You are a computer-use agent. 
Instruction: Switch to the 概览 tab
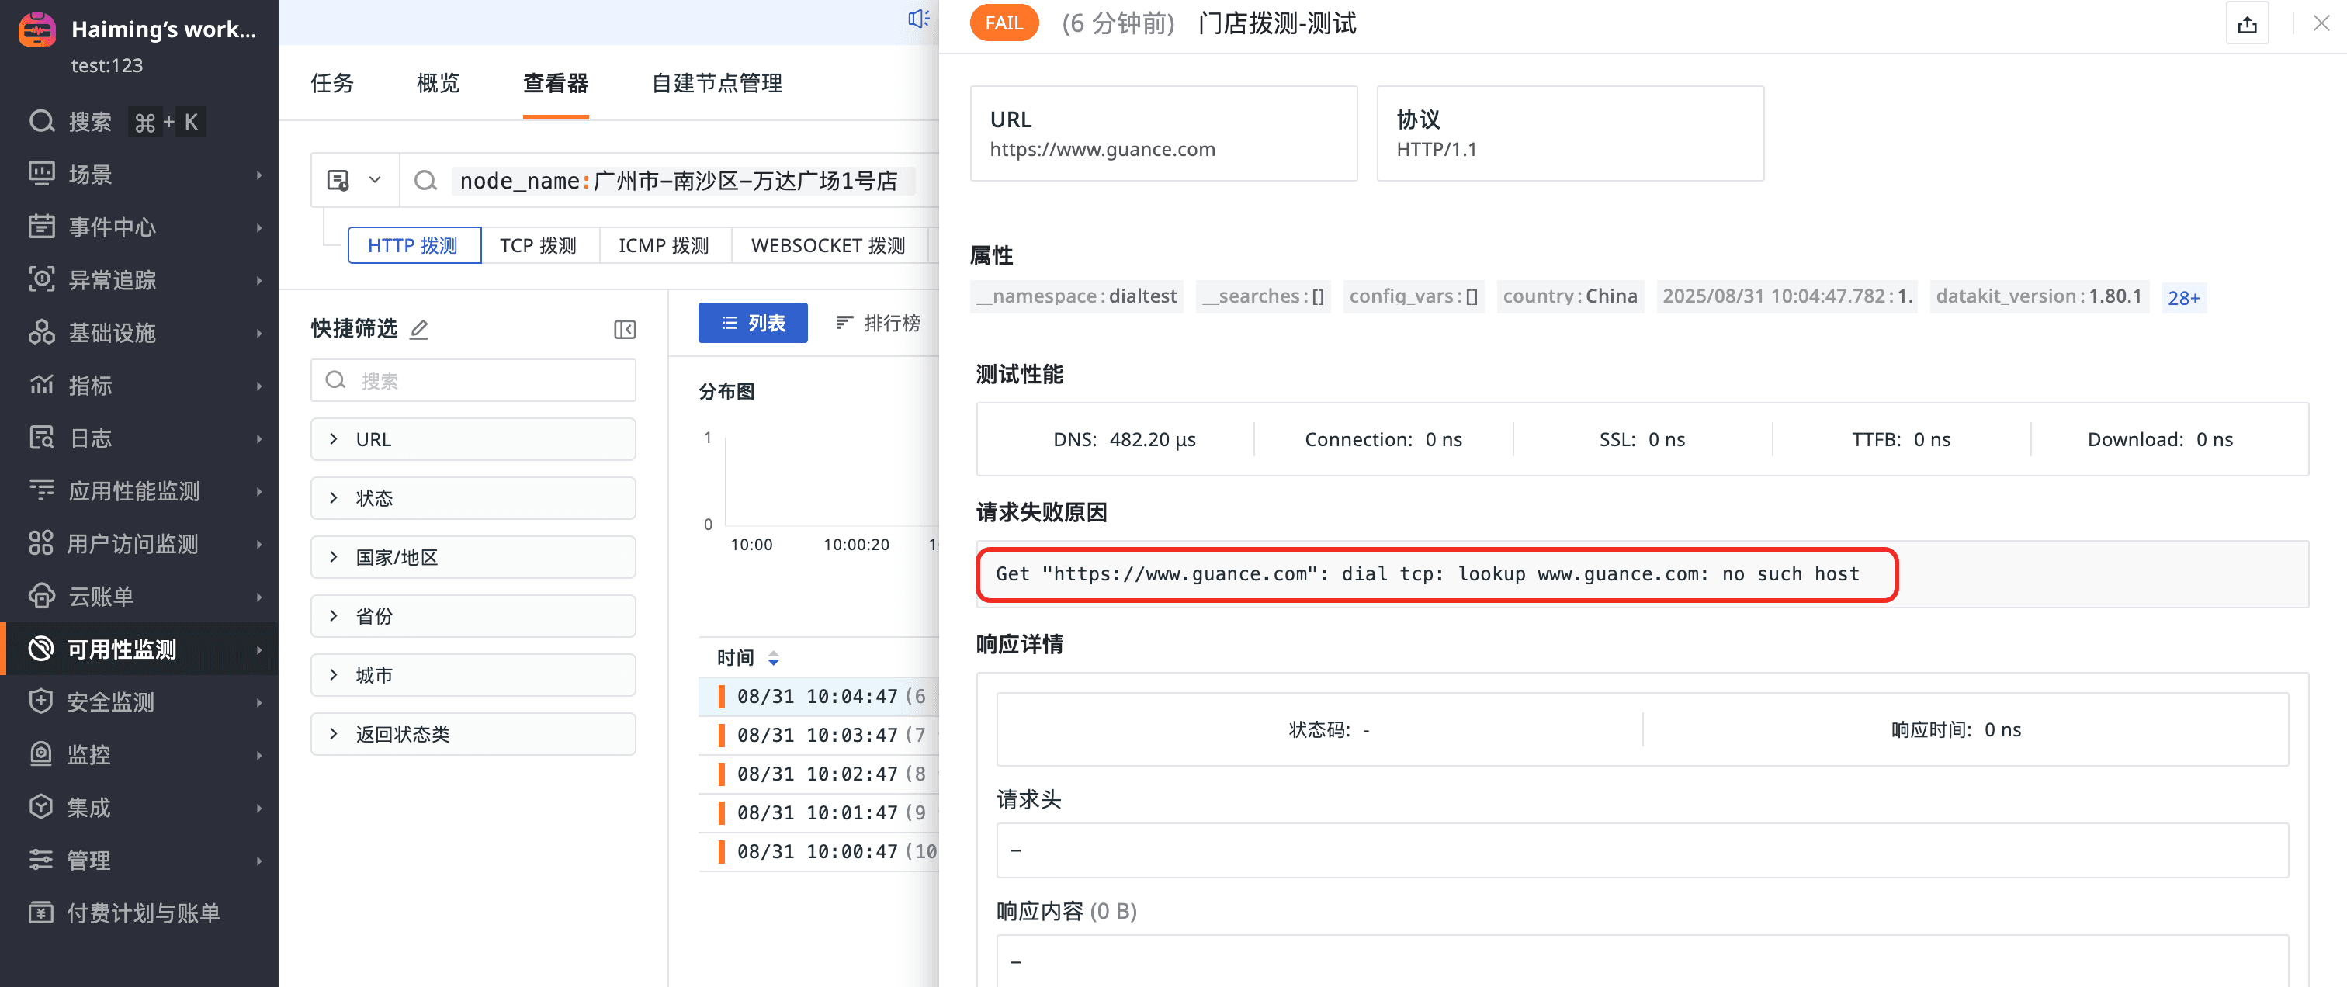point(437,84)
